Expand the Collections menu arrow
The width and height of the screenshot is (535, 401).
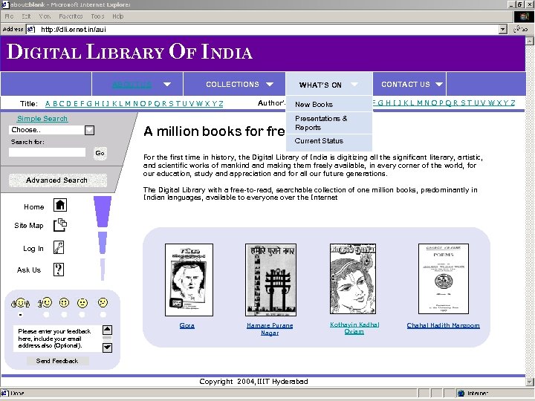(x=270, y=84)
